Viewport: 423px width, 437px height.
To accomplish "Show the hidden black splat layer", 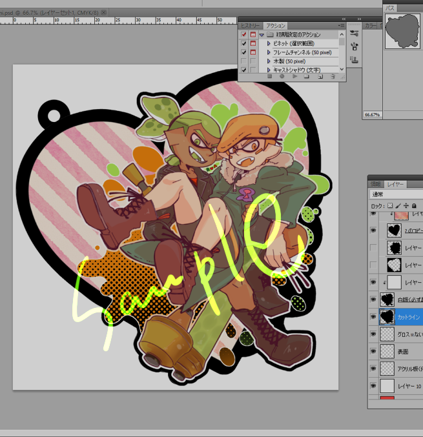I will (x=373, y=247).
